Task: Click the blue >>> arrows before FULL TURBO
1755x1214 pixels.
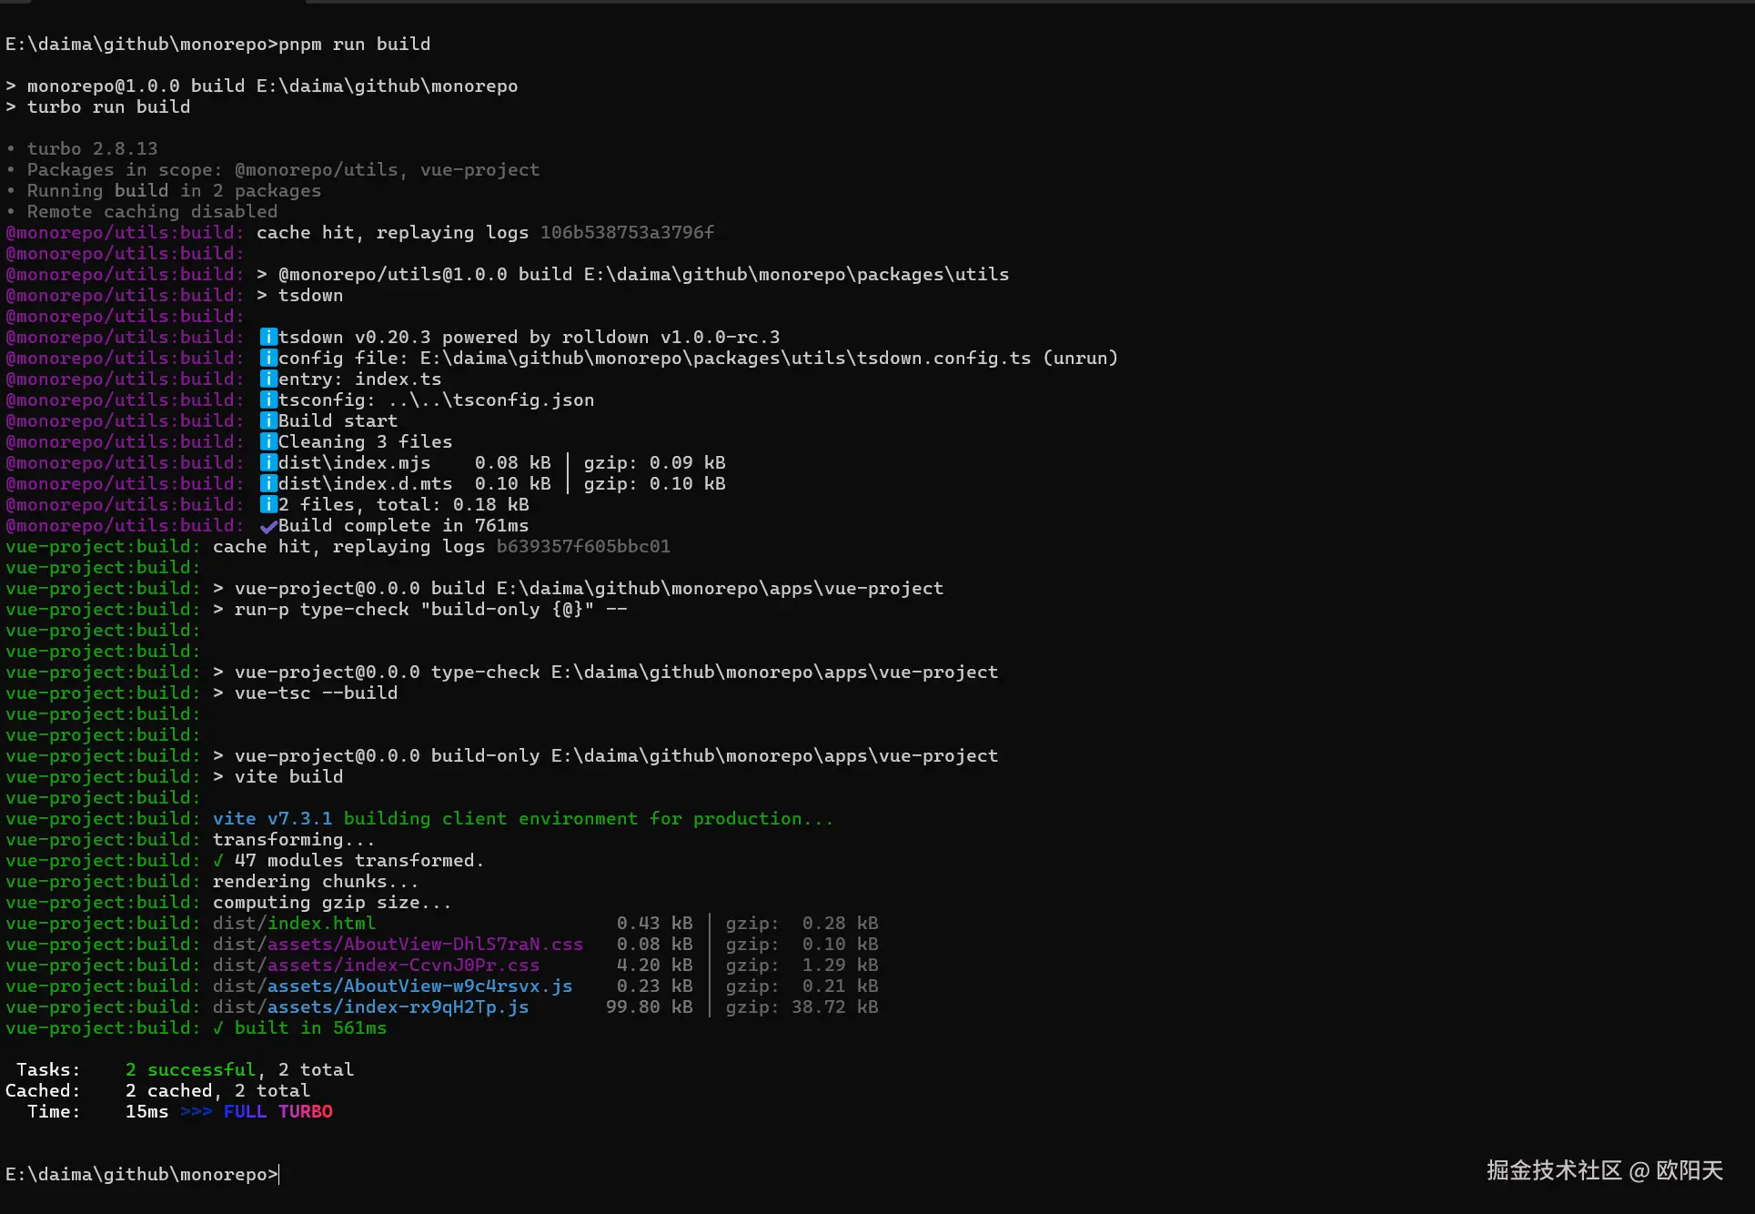Action: click(196, 1112)
